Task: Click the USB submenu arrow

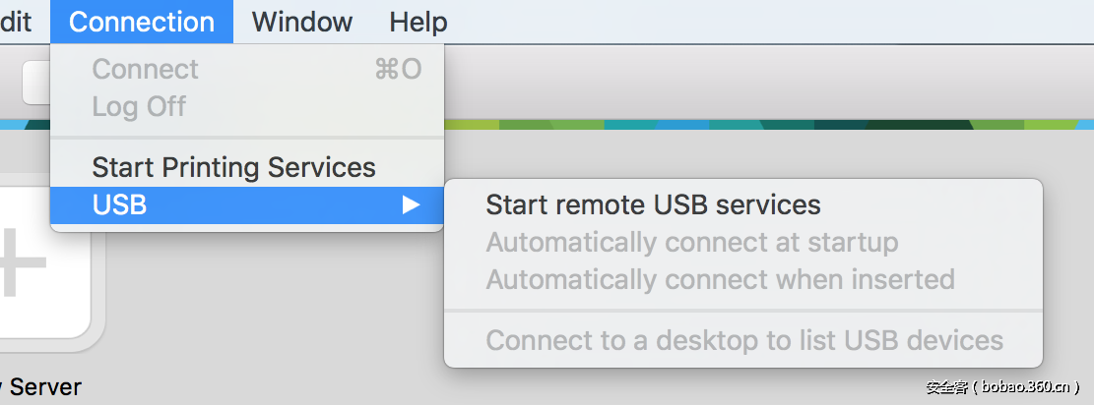Action: 411,204
